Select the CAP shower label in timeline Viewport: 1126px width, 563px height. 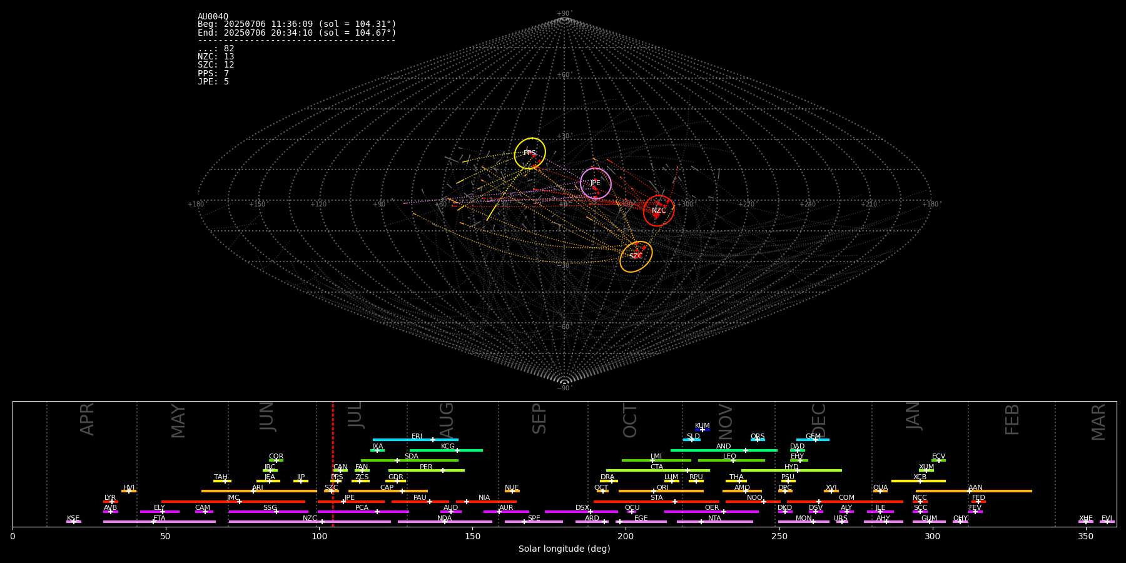387,488
